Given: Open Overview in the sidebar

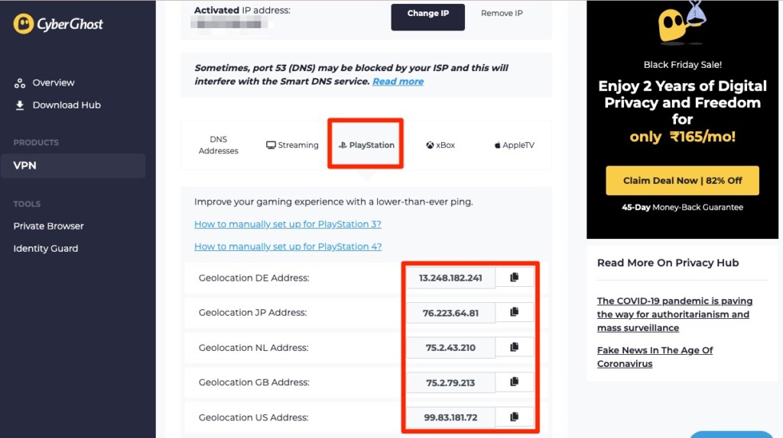Looking at the screenshot, I should tap(44, 82).
